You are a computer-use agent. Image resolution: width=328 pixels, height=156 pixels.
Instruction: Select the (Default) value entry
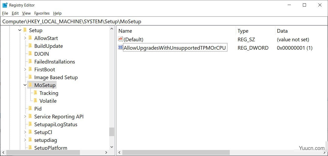[133, 39]
